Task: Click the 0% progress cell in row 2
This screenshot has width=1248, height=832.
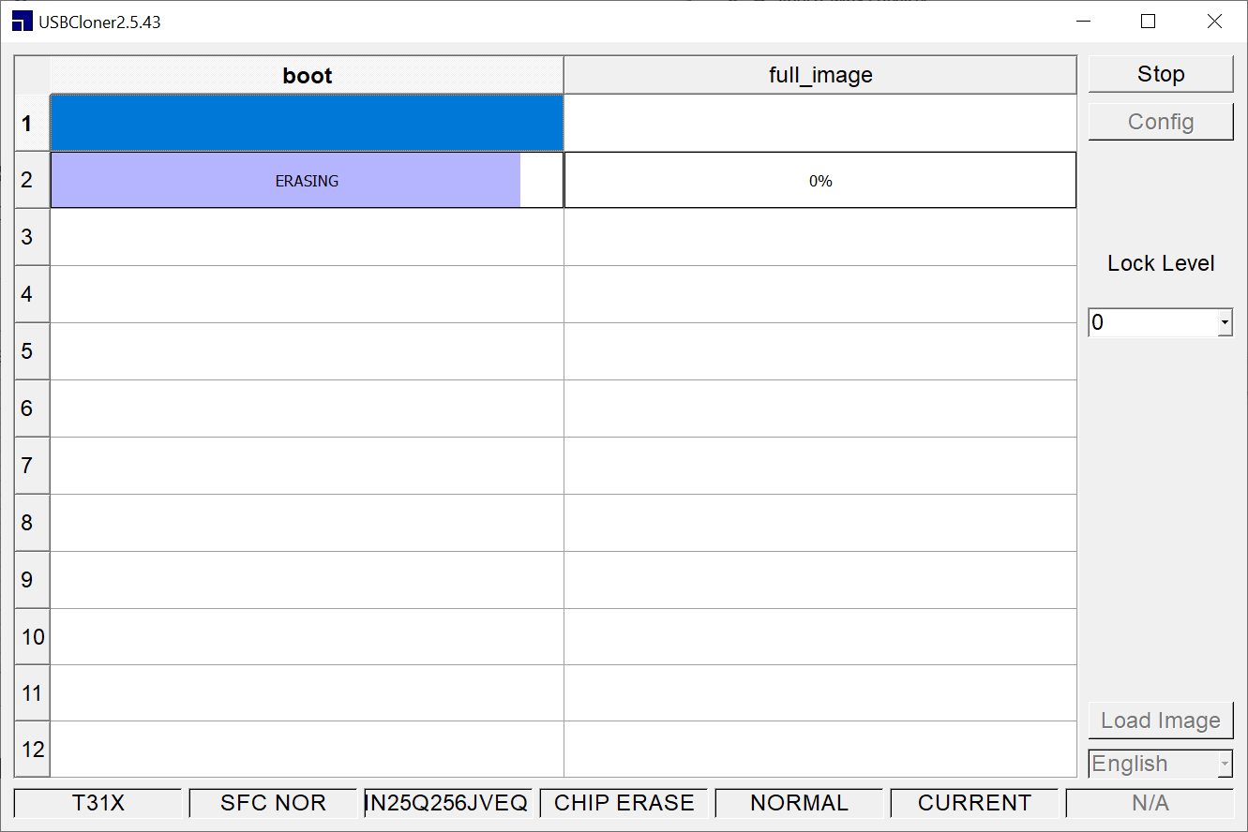Action: [820, 180]
